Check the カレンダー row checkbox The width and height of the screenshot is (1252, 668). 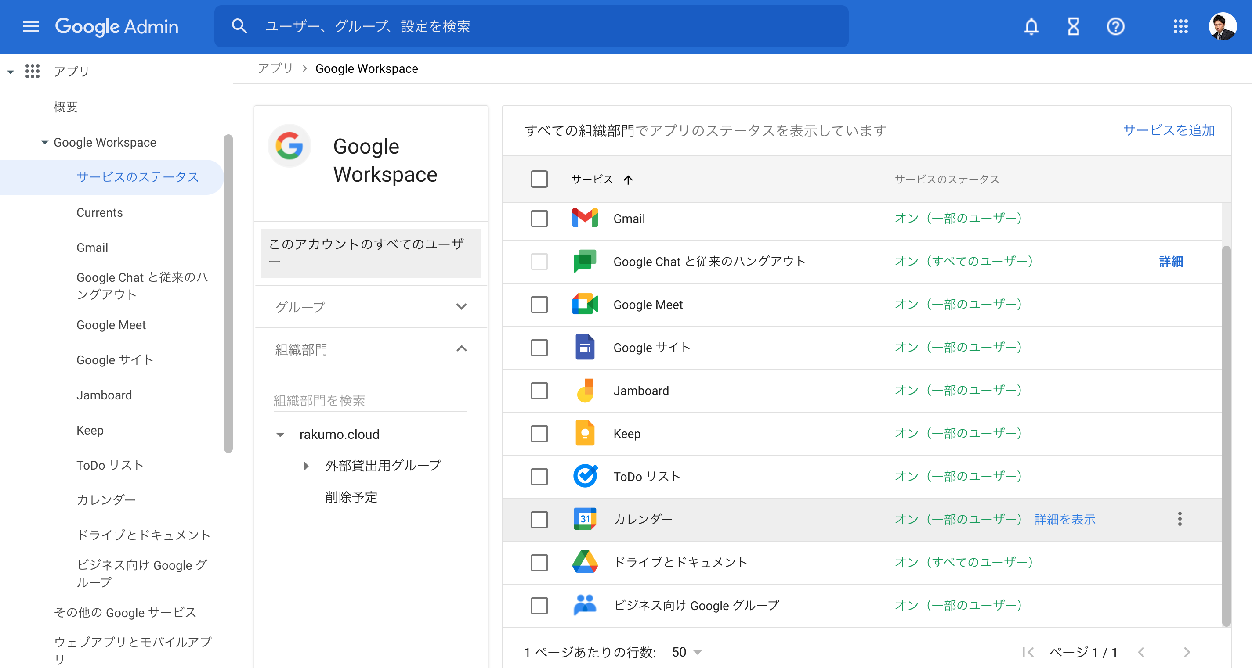(x=539, y=519)
